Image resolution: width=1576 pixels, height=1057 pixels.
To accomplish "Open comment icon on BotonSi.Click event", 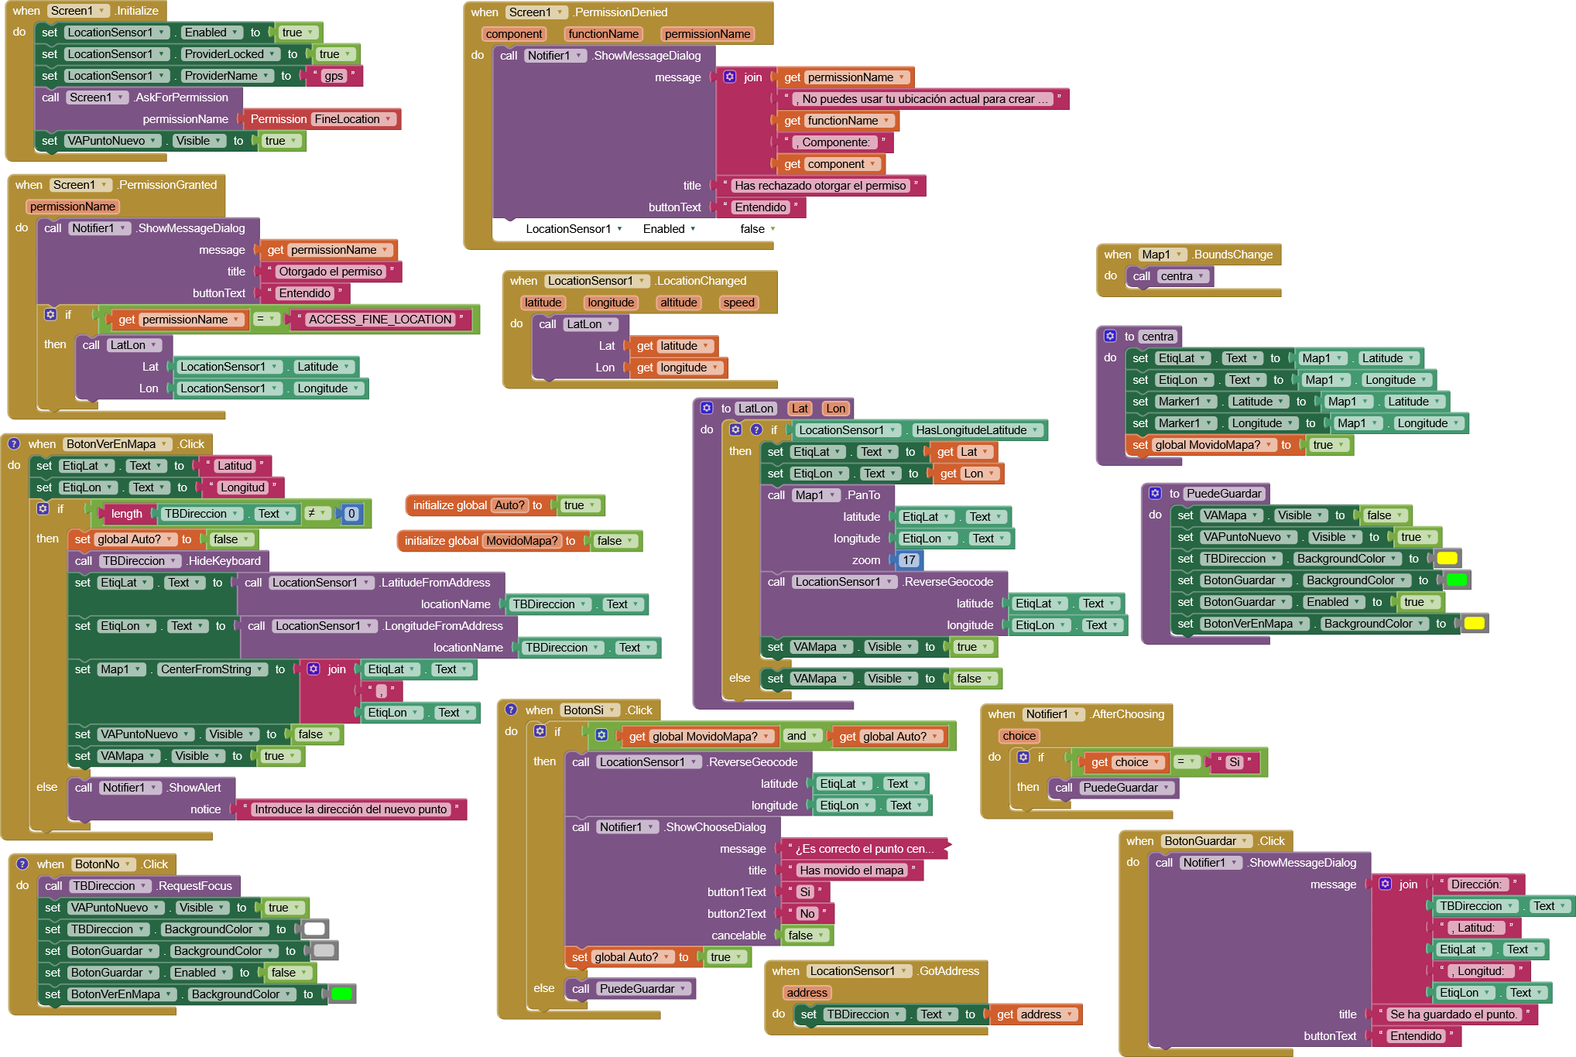I will 511,710.
